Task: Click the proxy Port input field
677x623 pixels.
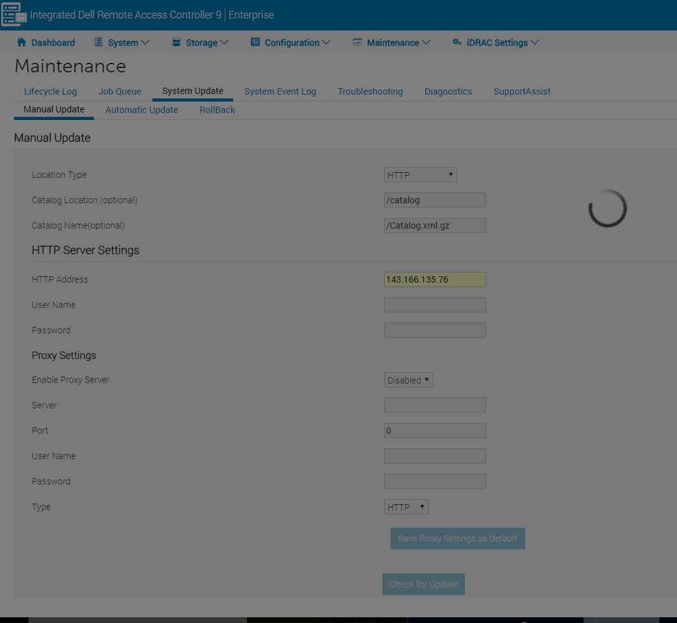Action: click(434, 431)
